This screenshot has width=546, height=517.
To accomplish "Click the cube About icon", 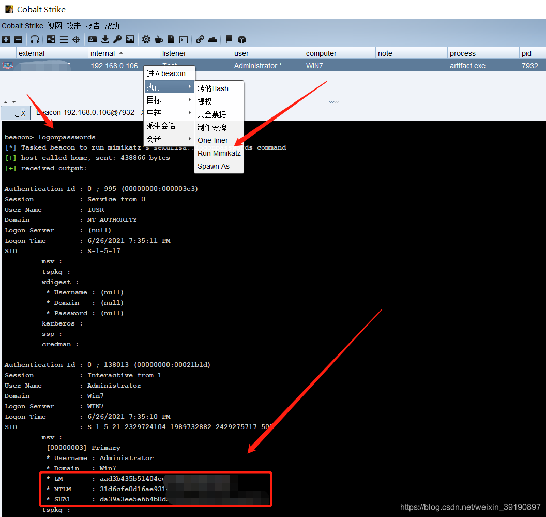I will [x=241, y=39].
